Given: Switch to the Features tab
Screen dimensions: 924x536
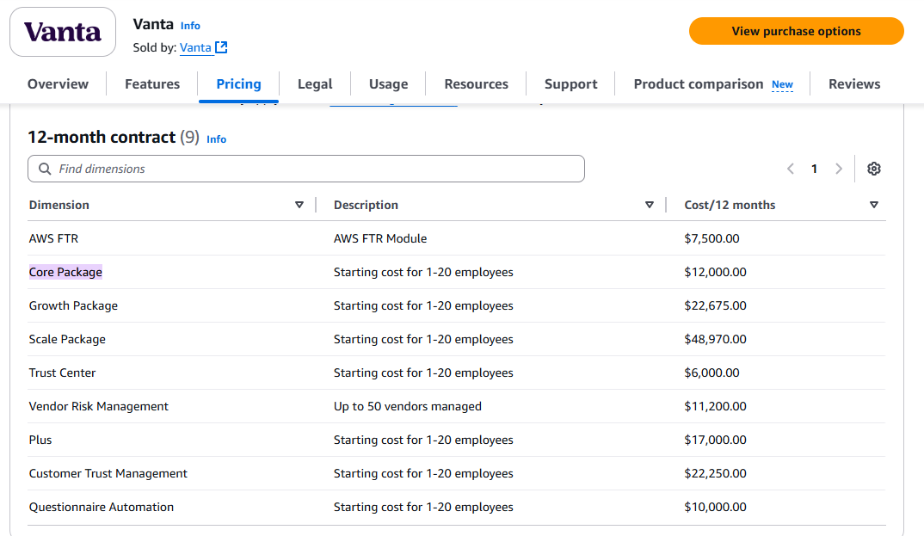Looking at the screenshot, I should click(x=152, y=84).
